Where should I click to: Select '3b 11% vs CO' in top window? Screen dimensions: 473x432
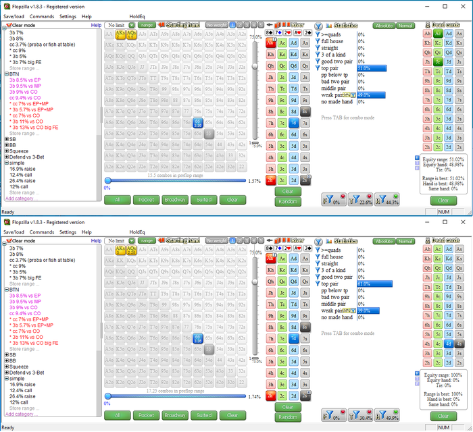[28, 122]
